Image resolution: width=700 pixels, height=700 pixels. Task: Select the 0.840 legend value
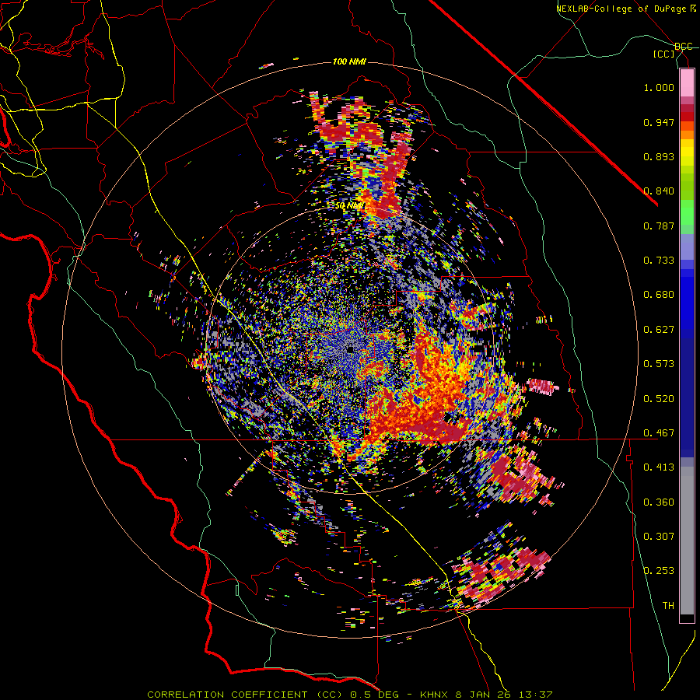click(x=659, y=191)
